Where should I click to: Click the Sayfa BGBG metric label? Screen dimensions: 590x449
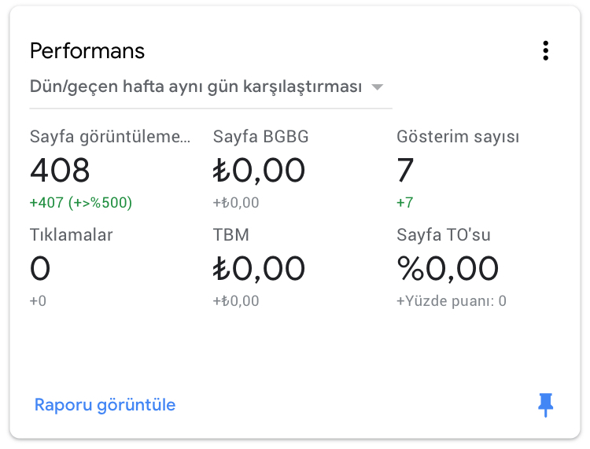(260, 137)
